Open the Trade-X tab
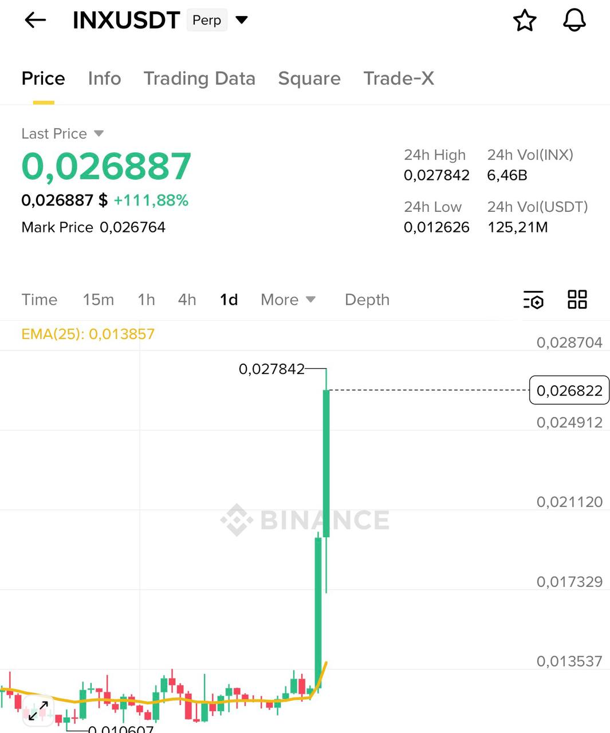This screenshot has width=610, height=733. [399, 78]
